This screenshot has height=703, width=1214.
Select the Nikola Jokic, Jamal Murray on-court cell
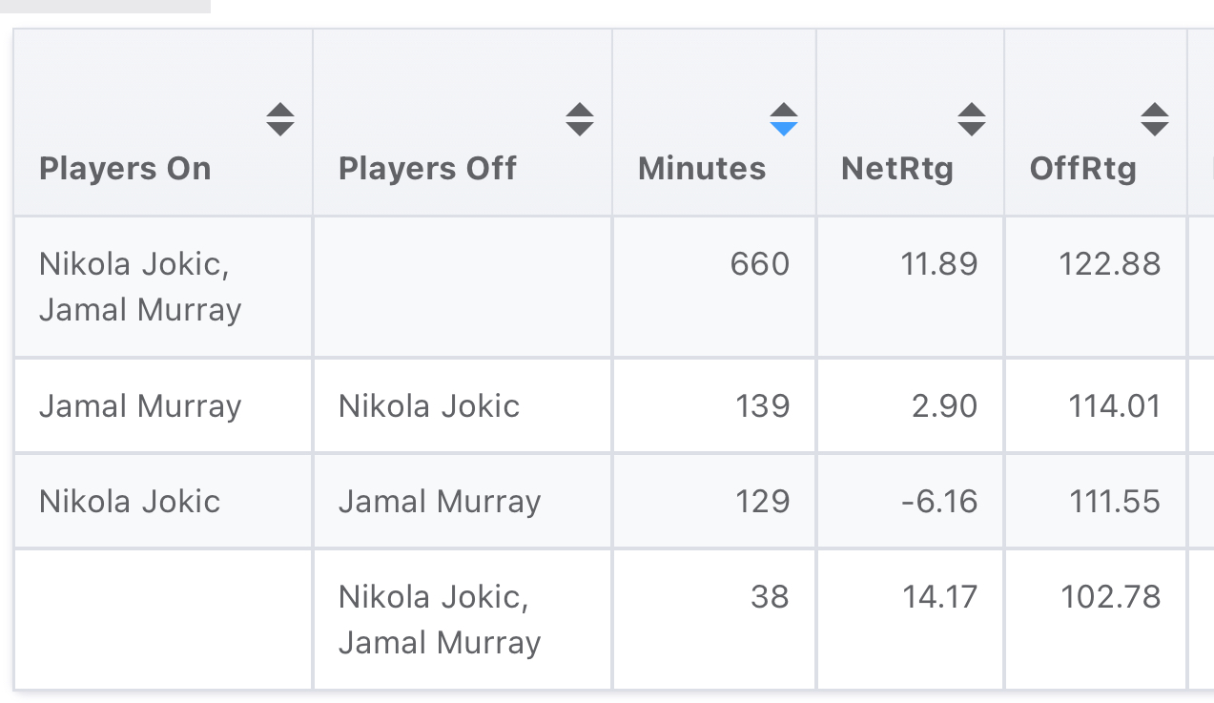pyautogui.click(x=140, y=287)
